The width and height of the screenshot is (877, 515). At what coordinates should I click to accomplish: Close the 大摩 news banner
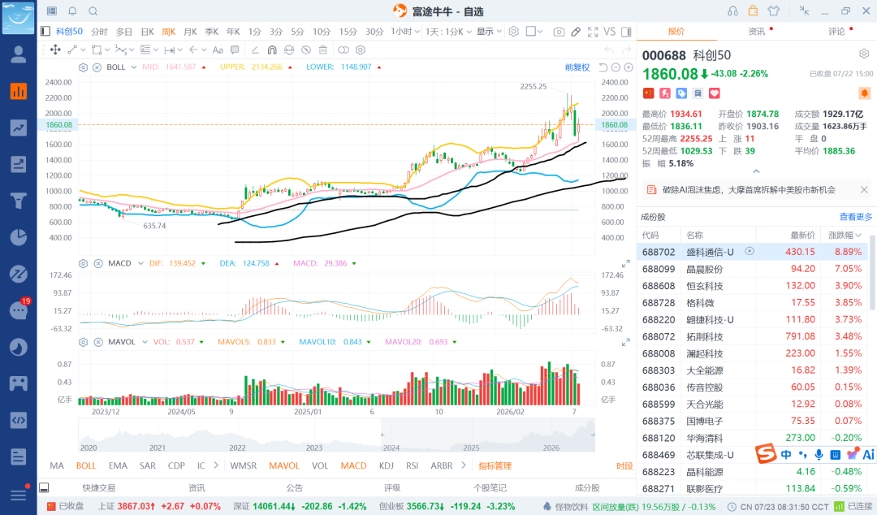pos(864,190)
